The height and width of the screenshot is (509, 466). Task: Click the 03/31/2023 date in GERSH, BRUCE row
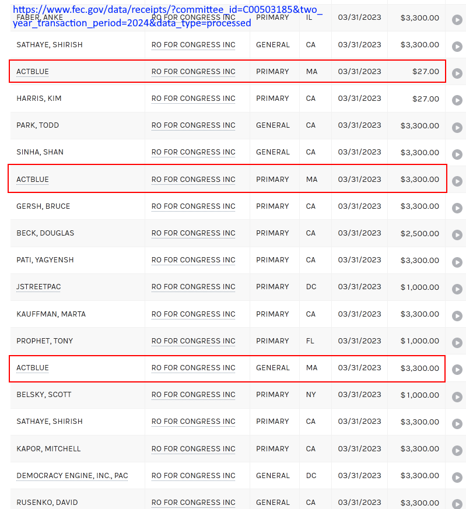tap(359, 206)
